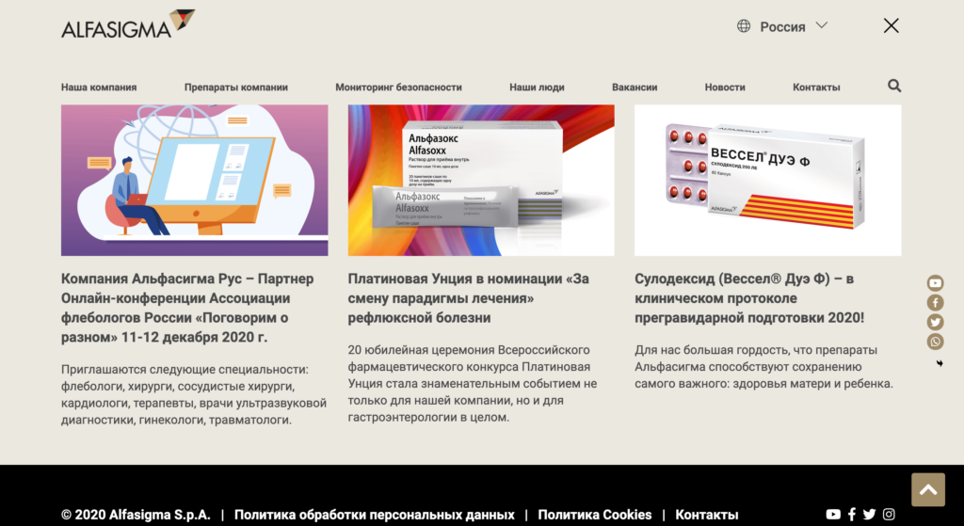Close the menu with the X
This screenshot has width=964, height=526.
(x=891, y=25)
